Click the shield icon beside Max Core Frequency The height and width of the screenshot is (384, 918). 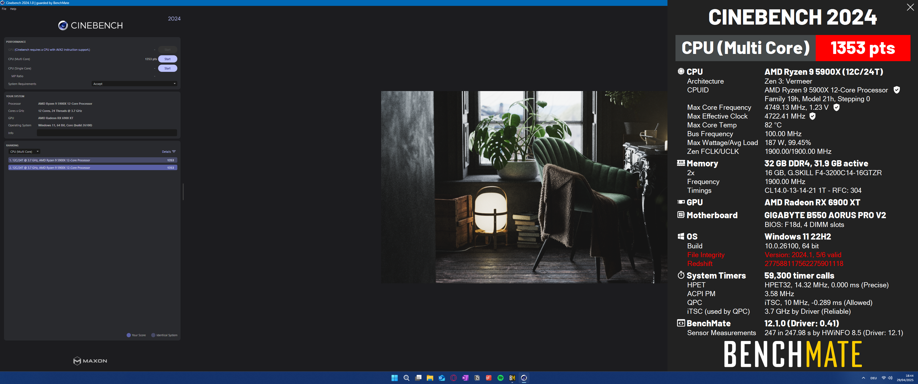(836, 107)
